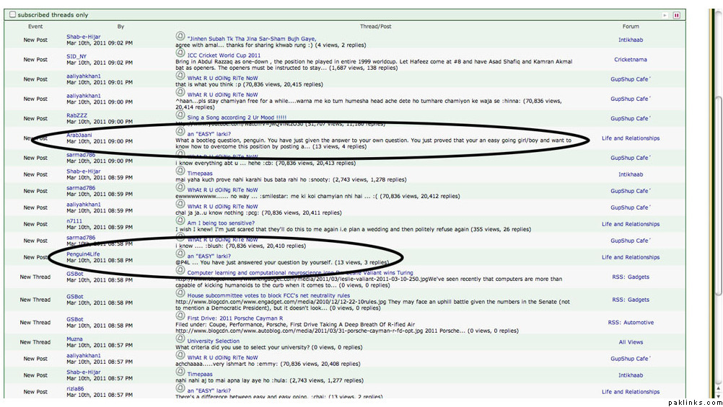Screen dimensions: 723x407
Task: Visit the All Views forum
Action: pos(630,342)
